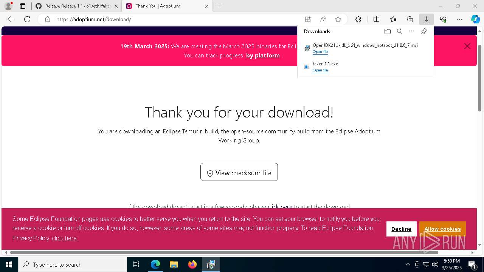The width and height of the screenshot is (484, 272).
Task: Open volume control in tray
Action: click(435, 264)
